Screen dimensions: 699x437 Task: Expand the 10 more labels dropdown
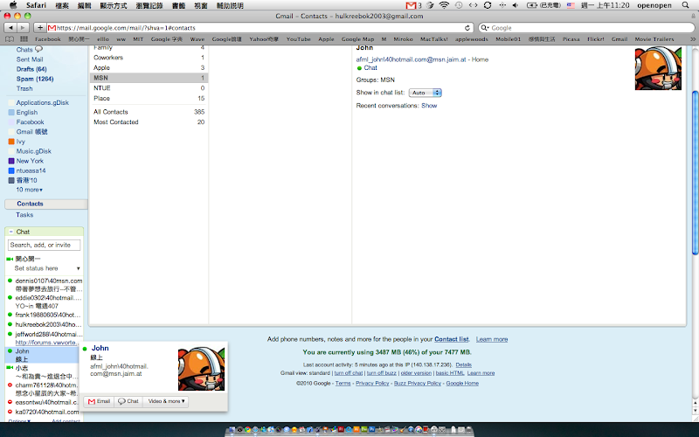click(x=30, y=190)
